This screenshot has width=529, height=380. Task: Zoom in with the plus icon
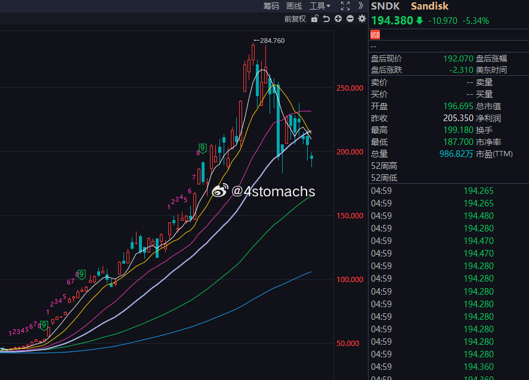(x=338, y=19)
